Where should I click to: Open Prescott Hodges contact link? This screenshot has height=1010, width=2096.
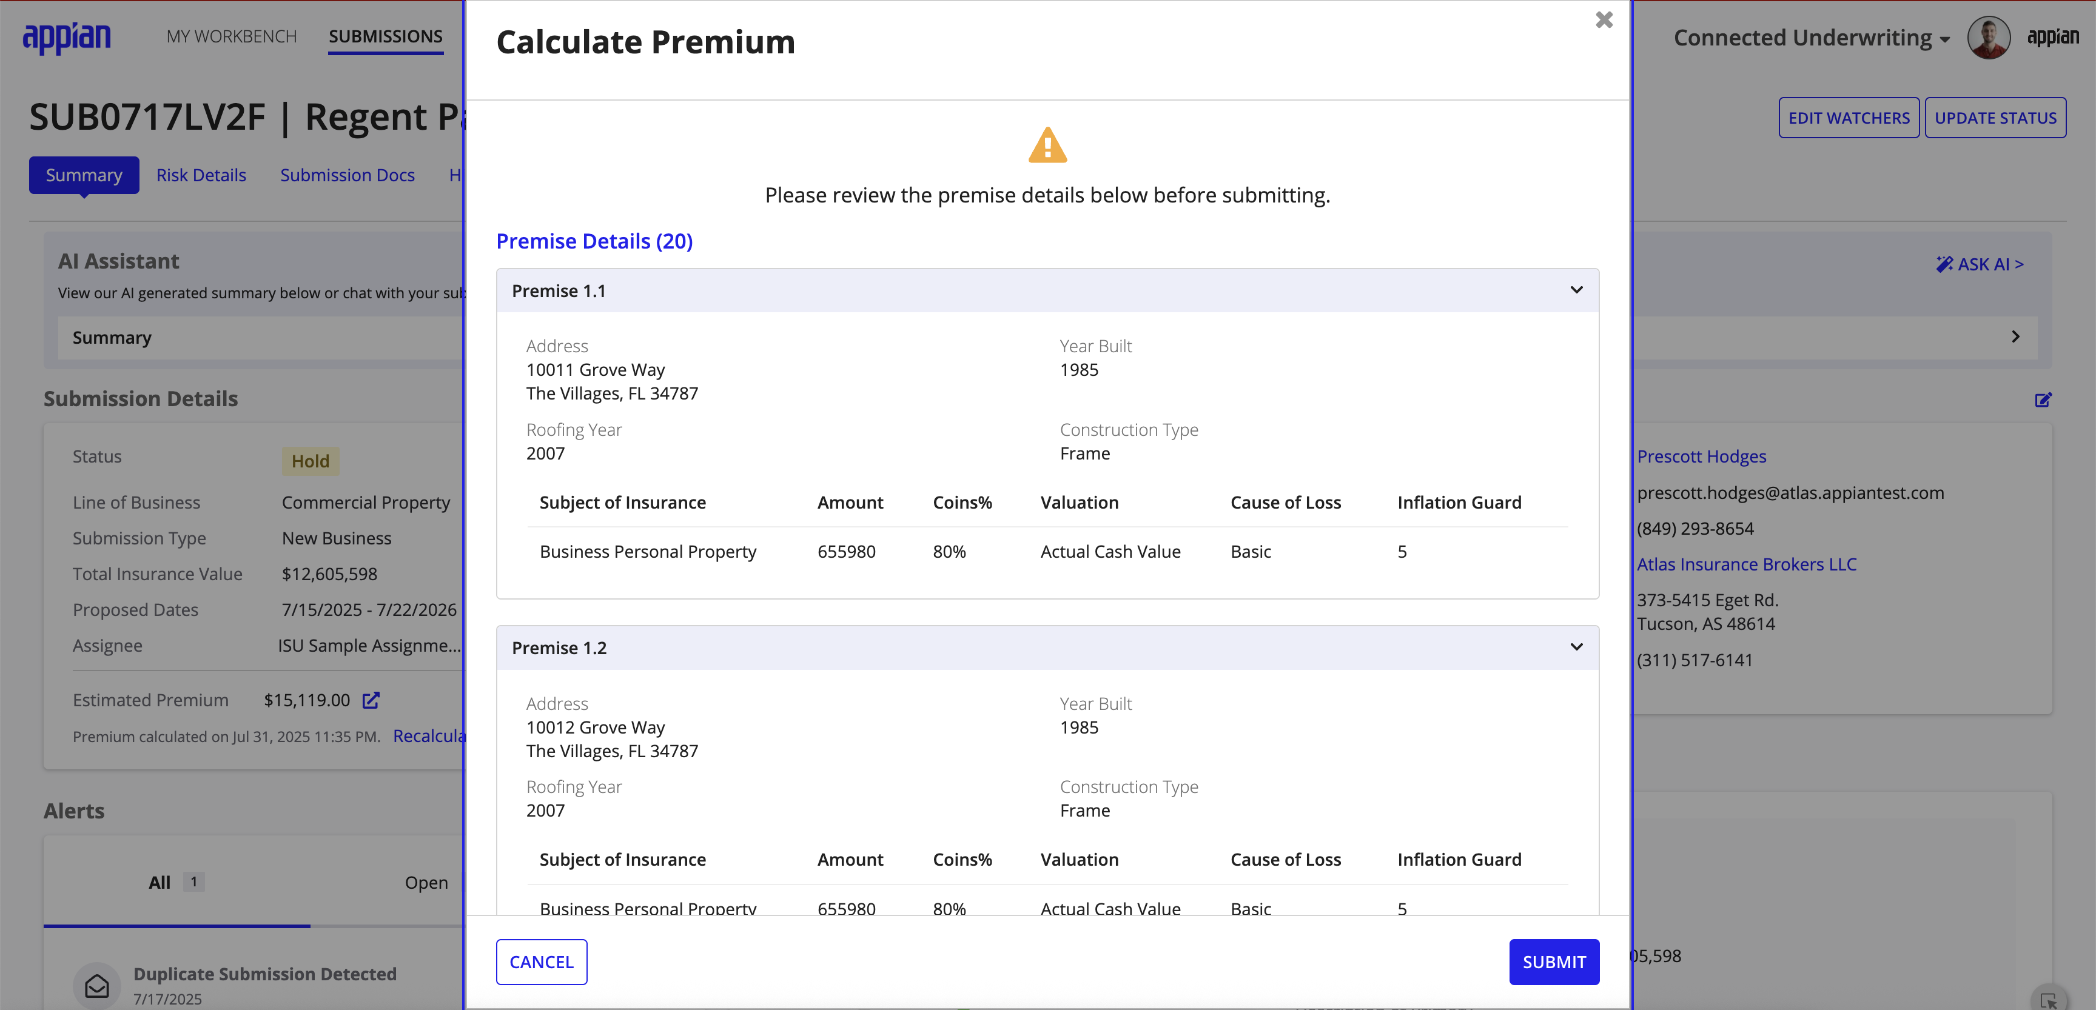tap(1701, 457)
